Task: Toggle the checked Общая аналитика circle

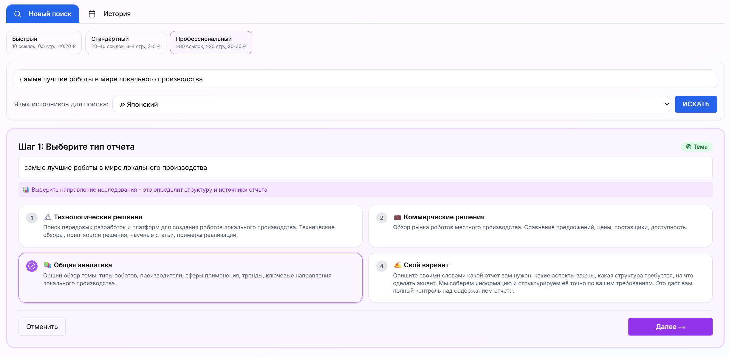Action: (32, 266)
